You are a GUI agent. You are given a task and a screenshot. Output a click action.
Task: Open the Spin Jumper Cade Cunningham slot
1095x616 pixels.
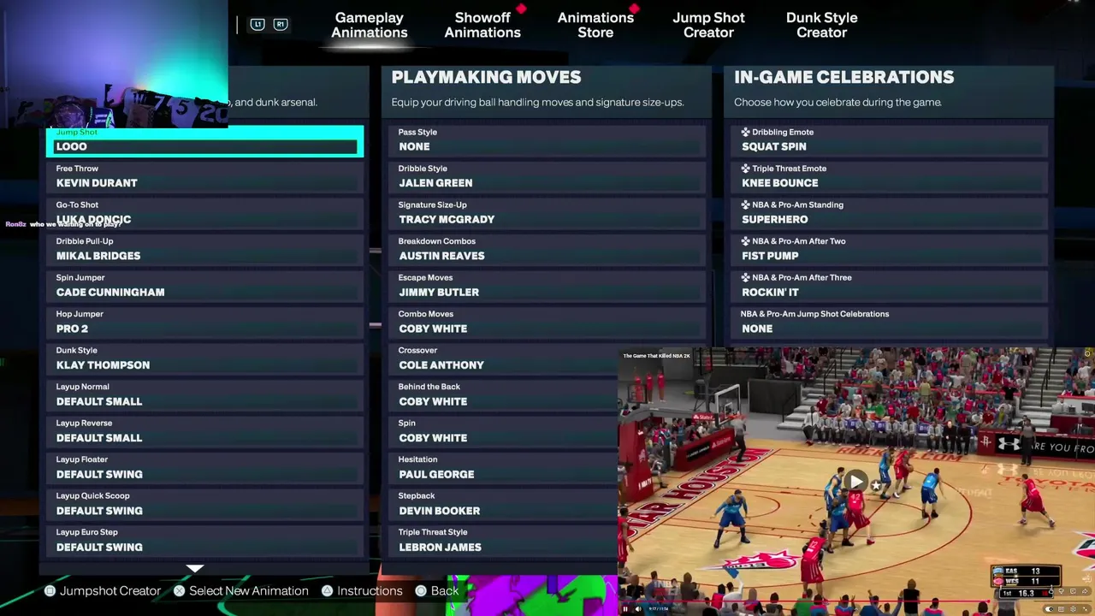pyautogui.click(x=205, y=286)
